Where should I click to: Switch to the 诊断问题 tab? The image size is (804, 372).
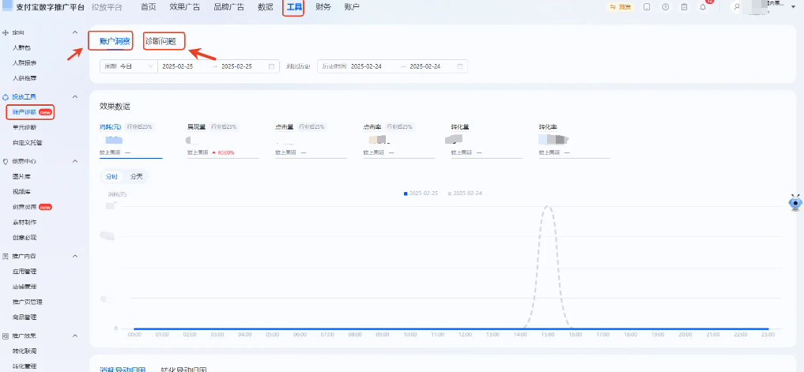(160, 42)
